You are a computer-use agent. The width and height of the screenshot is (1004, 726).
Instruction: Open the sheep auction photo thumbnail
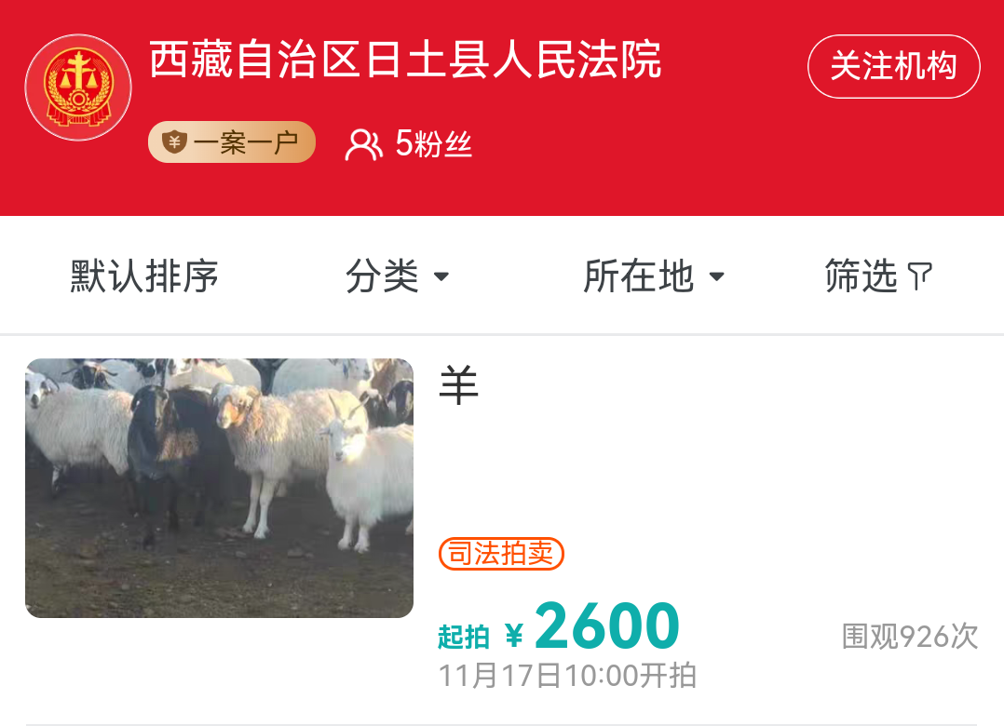click(219, 488)
